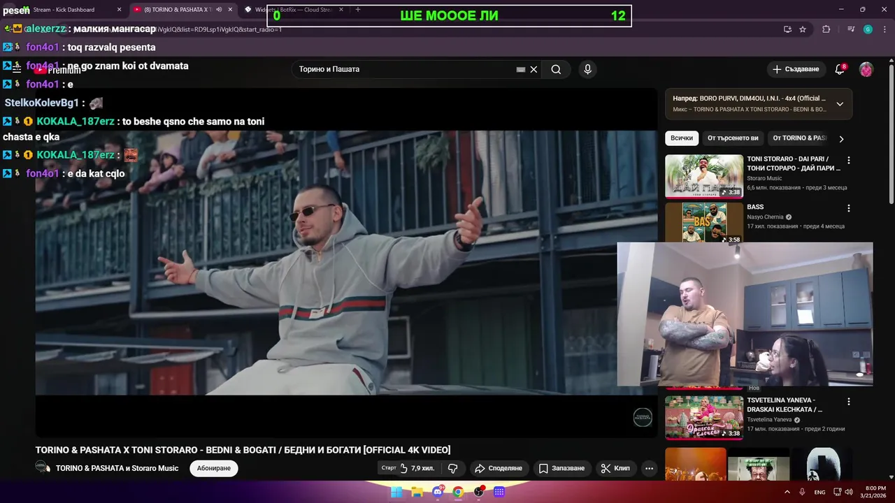Open TORINO & PASHATA и Storaro Music channel
This screenshot has width=895, height=503.
tap(117, 468)
